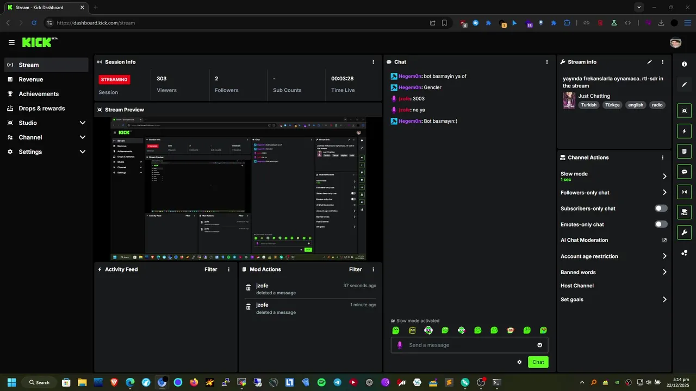Insert the olive angry-face emote
The height and width of the screenshot is (391, 696).
click(412, 330)
